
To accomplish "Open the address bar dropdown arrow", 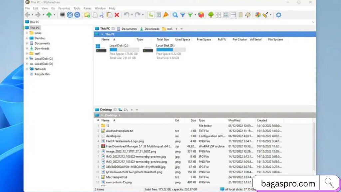I will pos(313,22).
